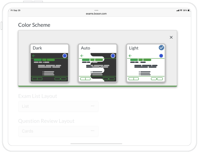Image resolution: width=198 pixels, height=152 pixels.
Task: Click the blue circle in Dark preview
Action: [x=64, y=56]
